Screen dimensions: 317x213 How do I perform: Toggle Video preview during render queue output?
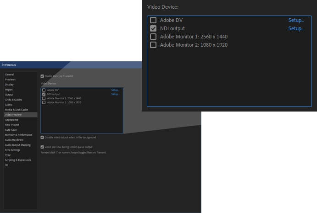click(x=42, y=147)
